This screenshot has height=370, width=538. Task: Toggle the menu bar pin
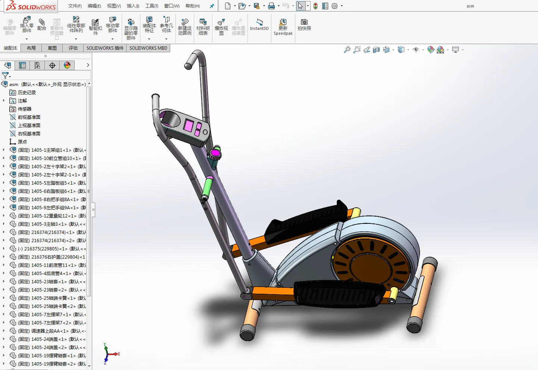coord(212,6)
